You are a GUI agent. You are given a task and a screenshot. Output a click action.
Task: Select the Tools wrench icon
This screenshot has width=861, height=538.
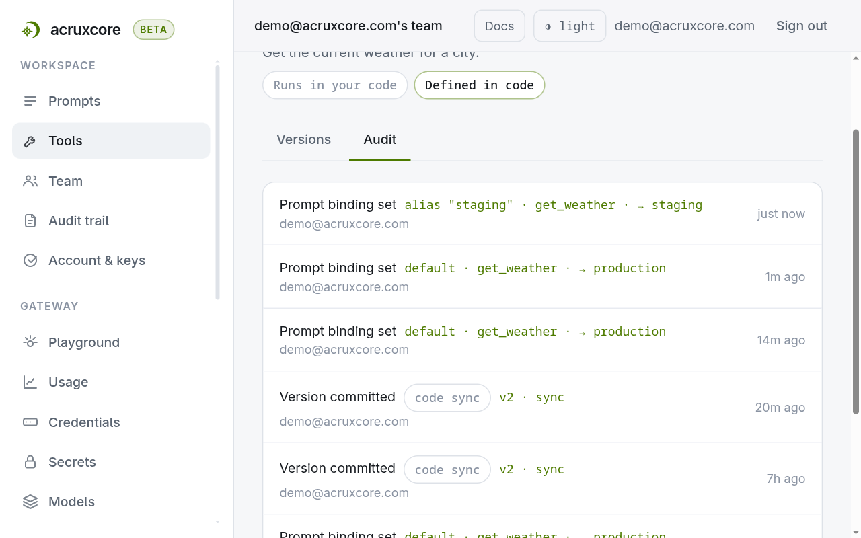click(30, 141)
